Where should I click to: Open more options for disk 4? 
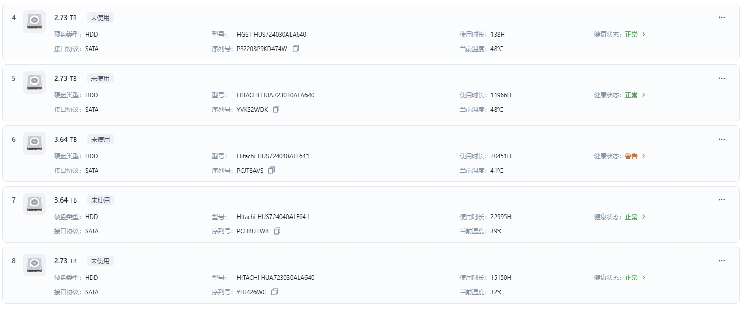click(722, 18)
